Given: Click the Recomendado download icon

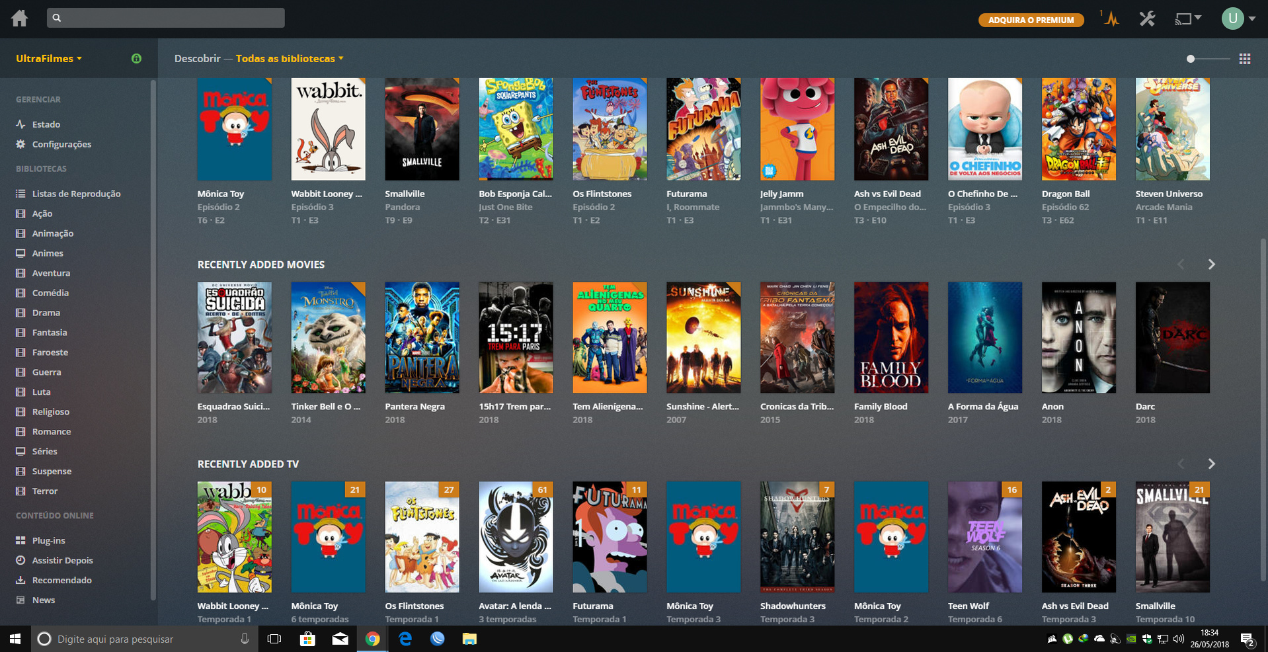Looking at the screenshot, I should [20, 580].
